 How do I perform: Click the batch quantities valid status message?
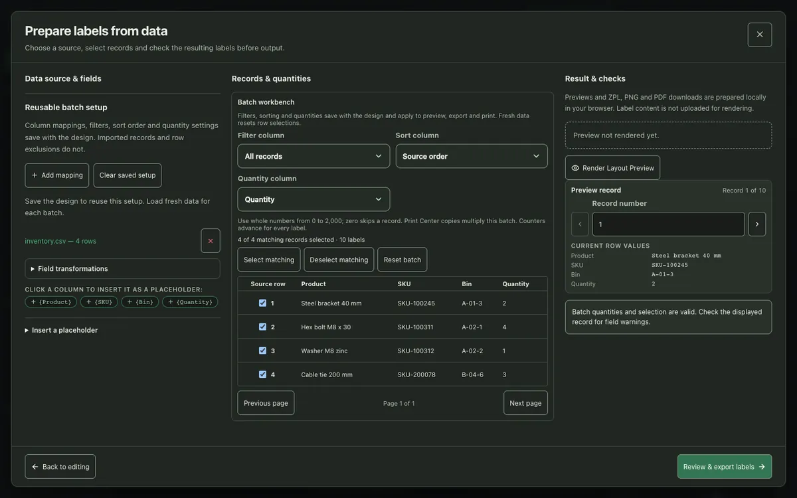tap(668, 317)
